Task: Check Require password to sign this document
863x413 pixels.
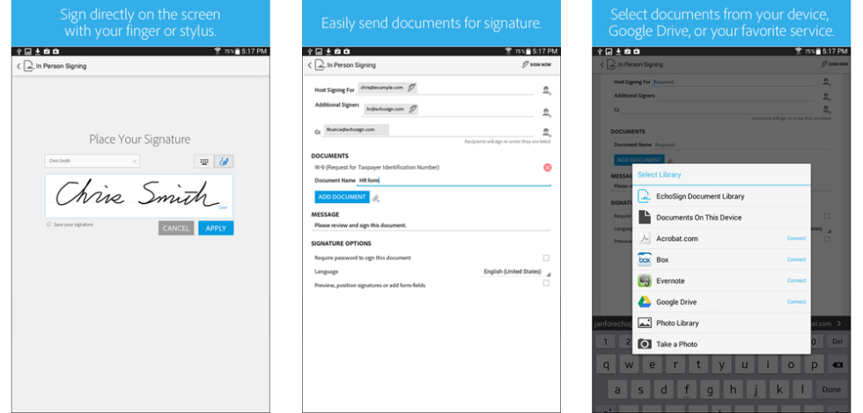Action: click(546, 257)
